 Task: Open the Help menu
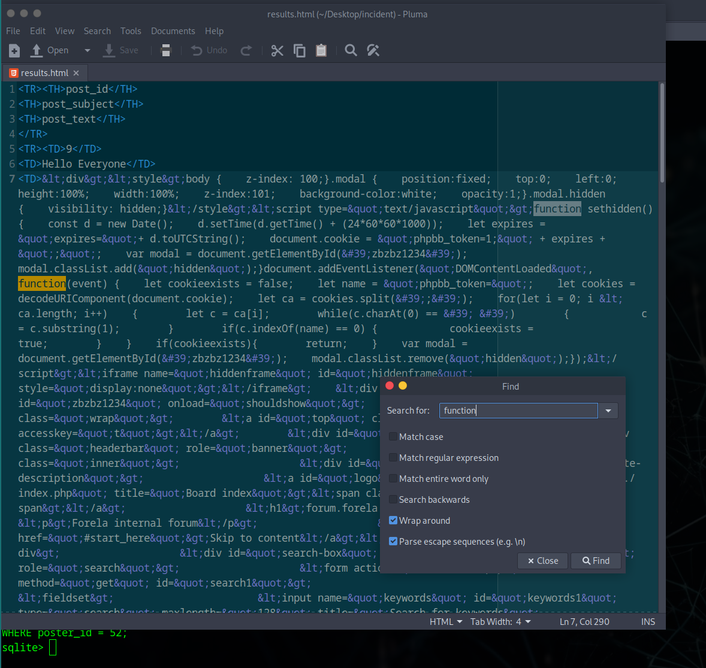214,31
